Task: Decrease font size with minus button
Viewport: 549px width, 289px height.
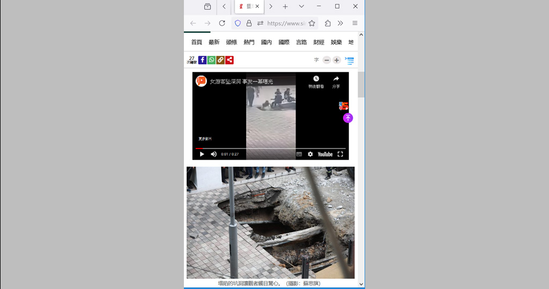Action: (x=327, y=60)
